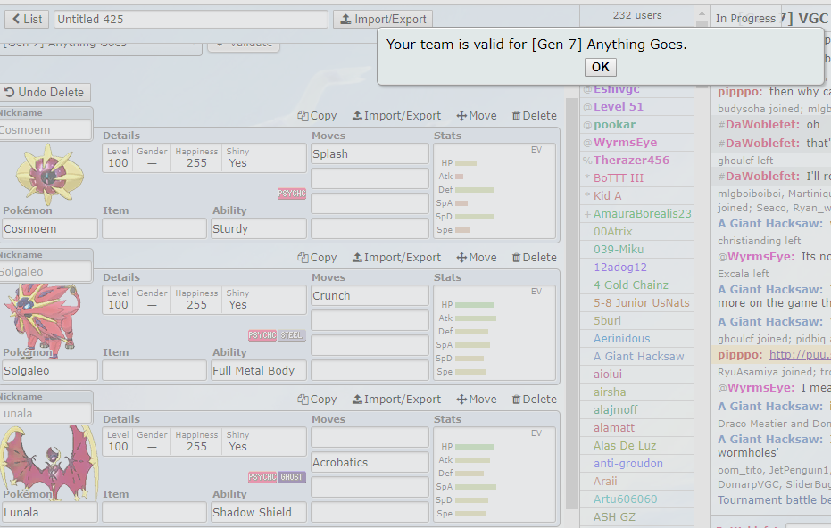831x528 pixels.
Task: Select the Acrobatics move field
Action: point(370,462)
